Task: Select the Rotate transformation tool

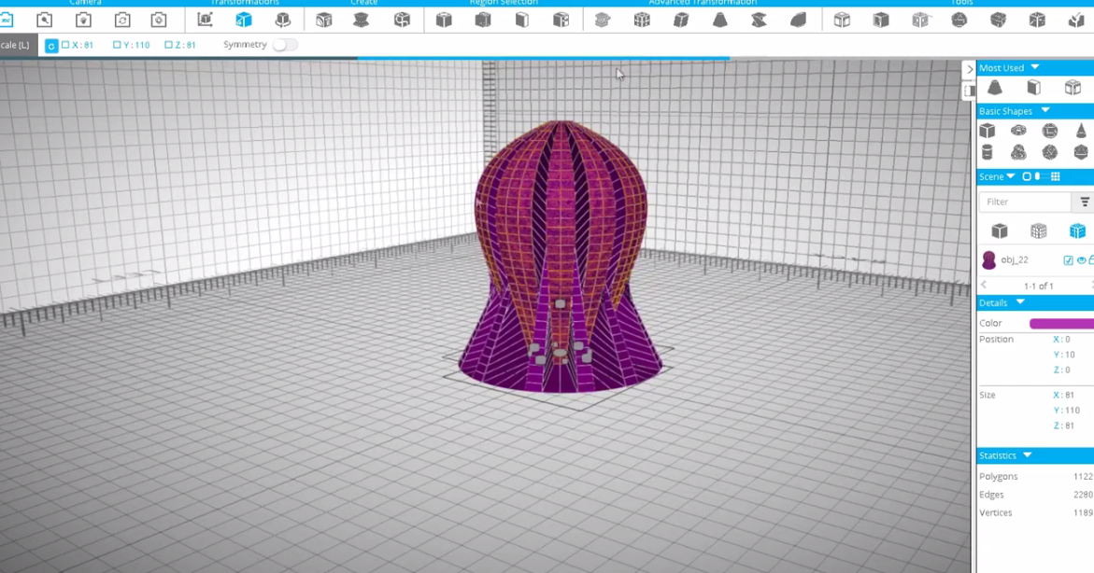Action: tap(282, 20)
